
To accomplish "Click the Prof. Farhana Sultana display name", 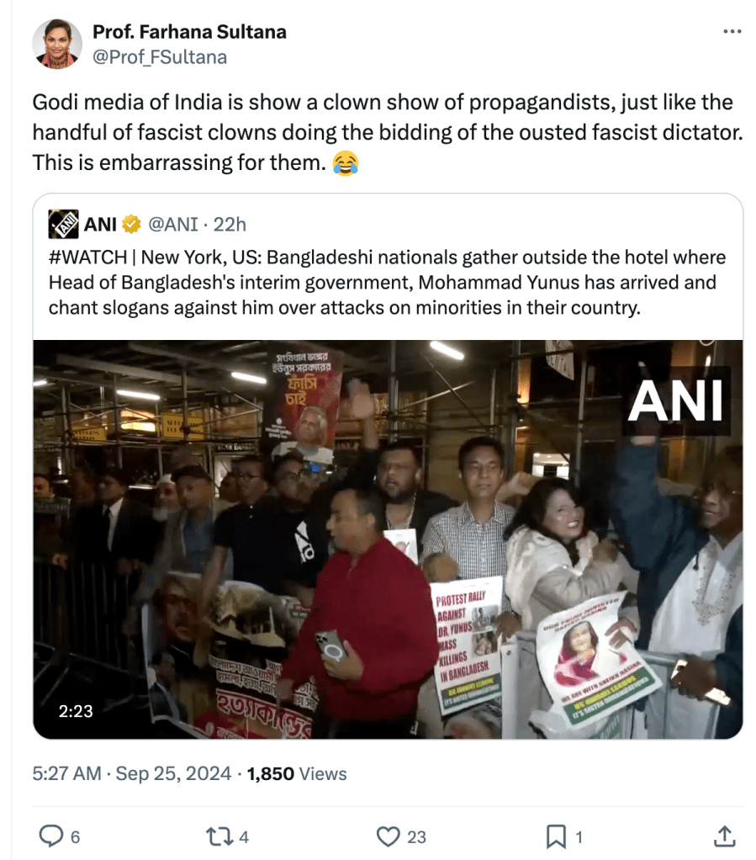I will point(189,32).
